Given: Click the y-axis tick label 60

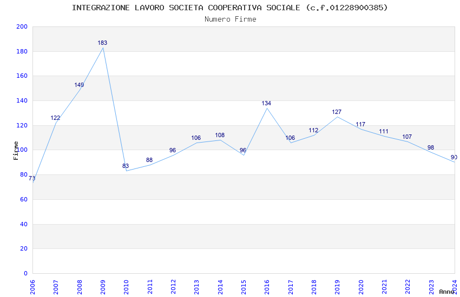Looking at the screenshot, I should [x=24, y=200].
